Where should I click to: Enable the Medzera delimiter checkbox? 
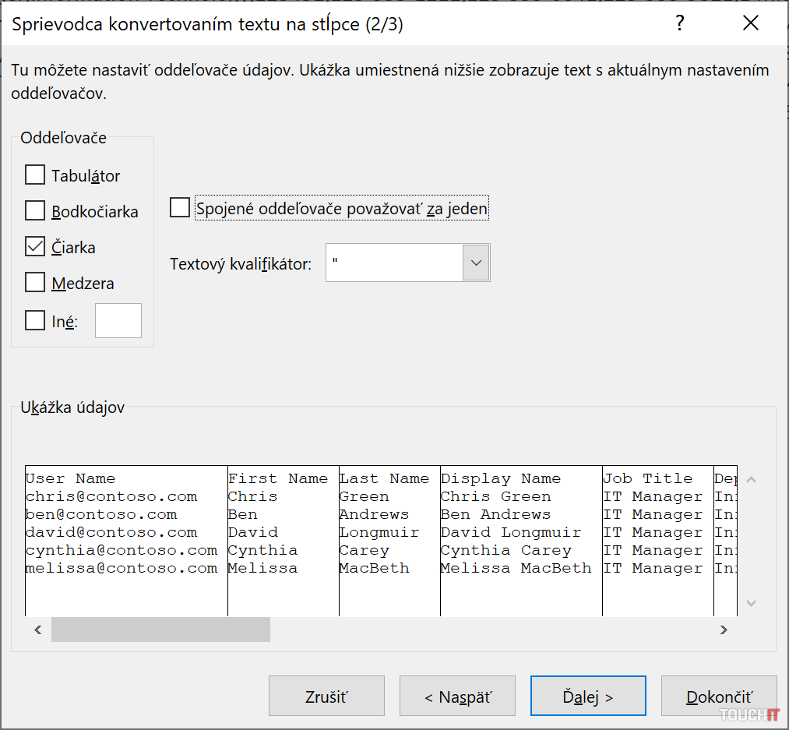click(35, 283)
